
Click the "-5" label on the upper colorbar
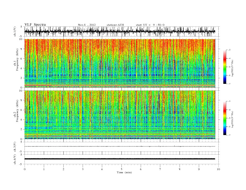coord(229,67)
